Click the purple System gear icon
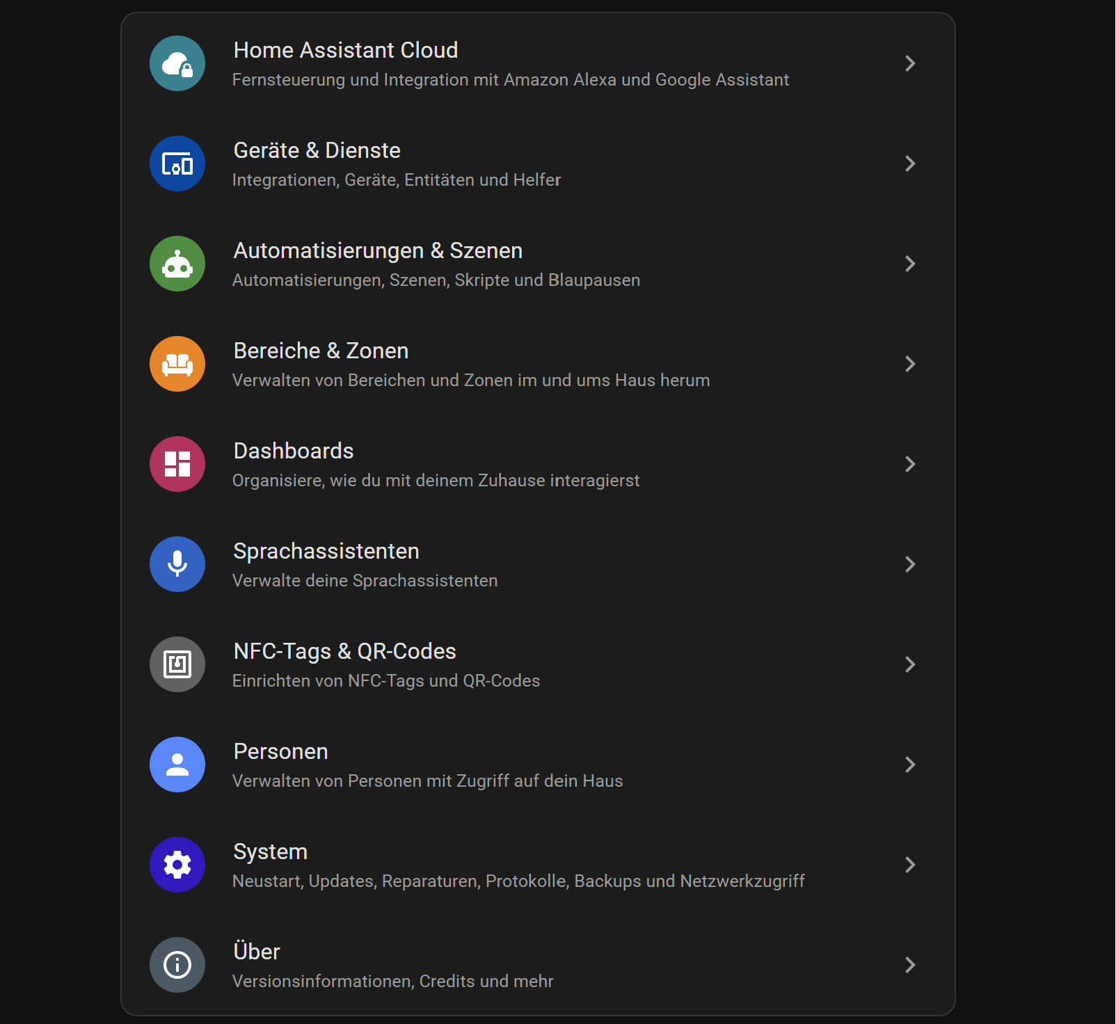This screenshot has height=1024, width=1116. [177, 865]
